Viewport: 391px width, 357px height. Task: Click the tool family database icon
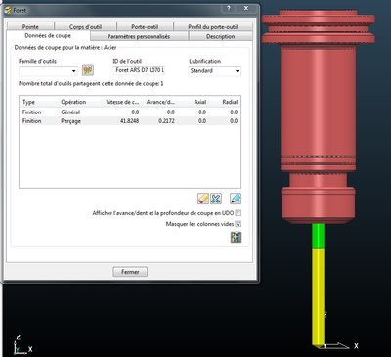[x=88, y=69]
